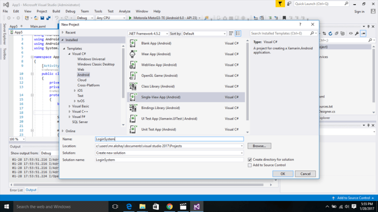Open the Build menu

point(56,11)
